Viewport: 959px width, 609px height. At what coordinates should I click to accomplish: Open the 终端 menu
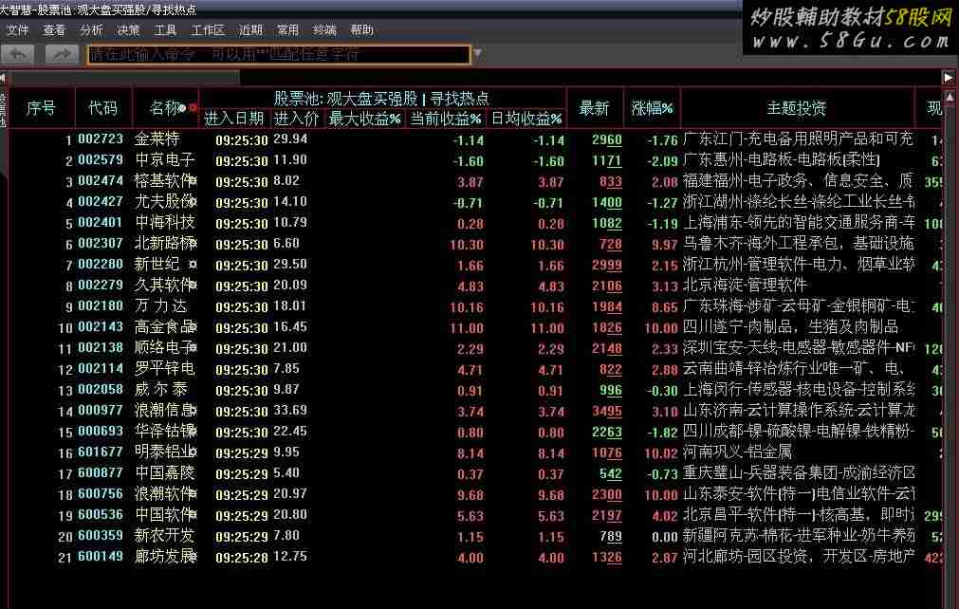(324, 30)
